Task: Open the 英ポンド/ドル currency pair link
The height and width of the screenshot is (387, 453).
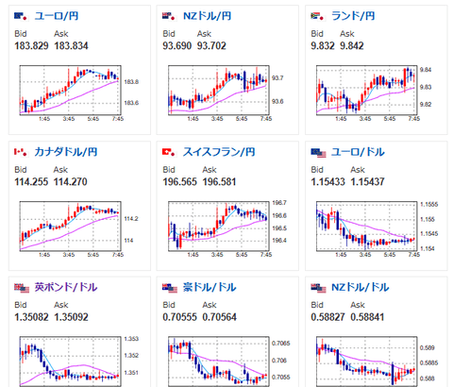Action: click(x=66, y=287)
